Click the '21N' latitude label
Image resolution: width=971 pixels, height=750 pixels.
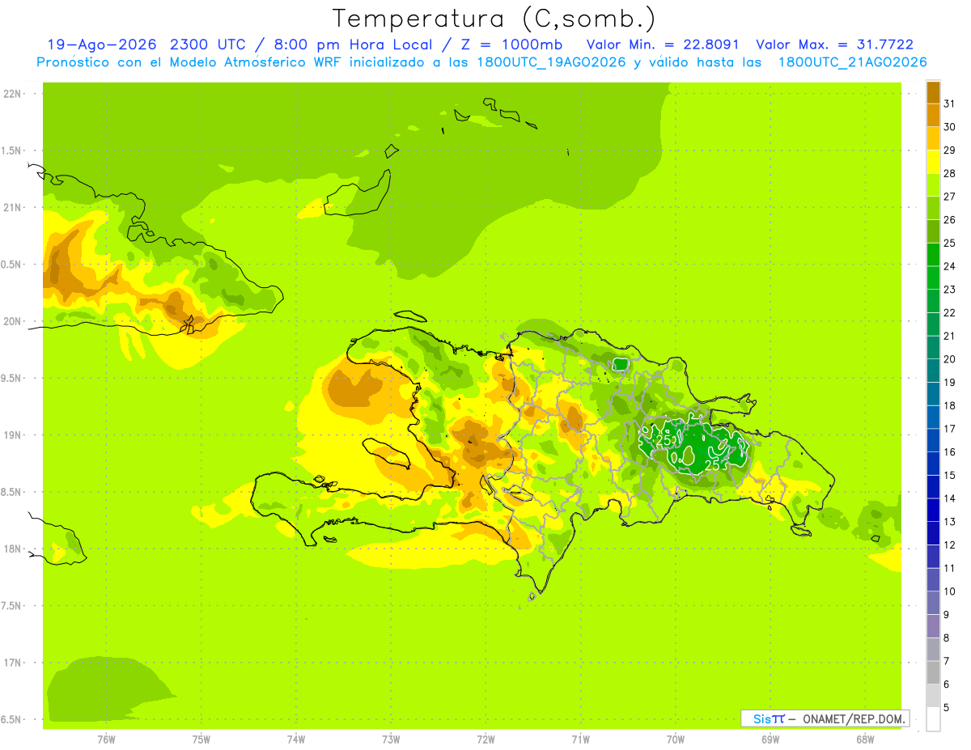pos(13,208)
